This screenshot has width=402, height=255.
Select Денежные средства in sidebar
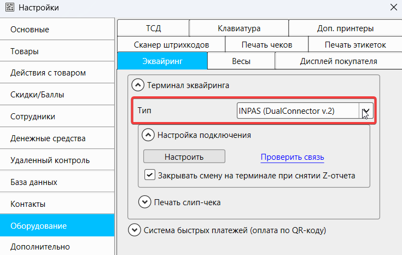point(48,138)
